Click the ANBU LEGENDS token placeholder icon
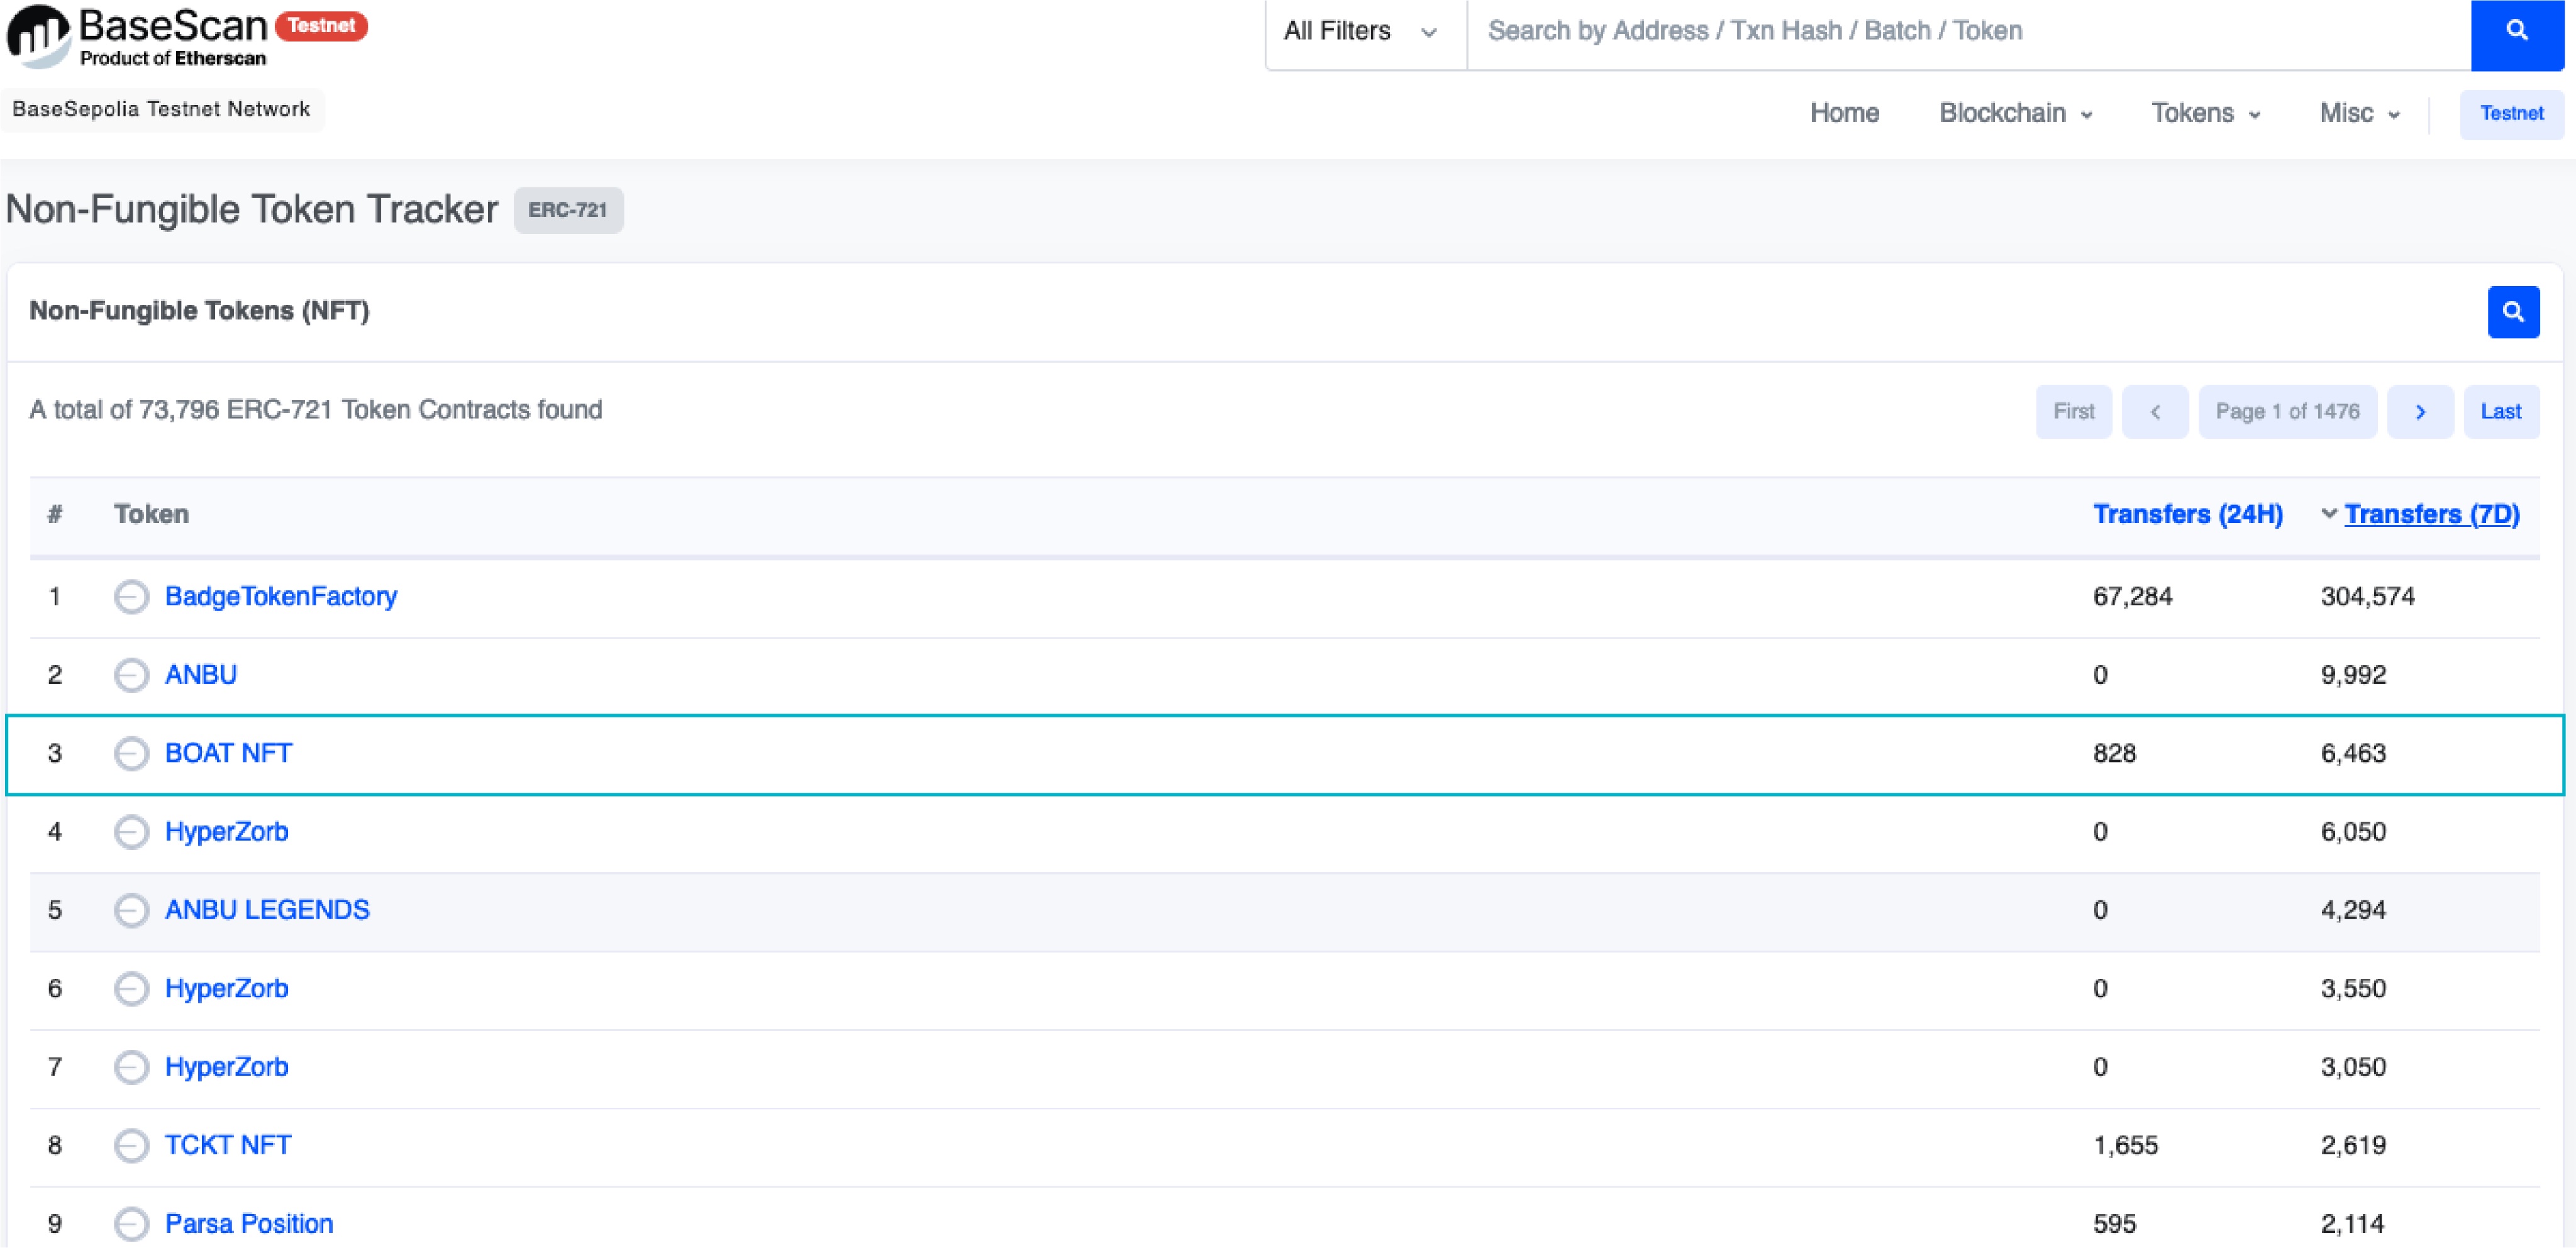This screenshot has width=2576, height=1248. [131, 911]
